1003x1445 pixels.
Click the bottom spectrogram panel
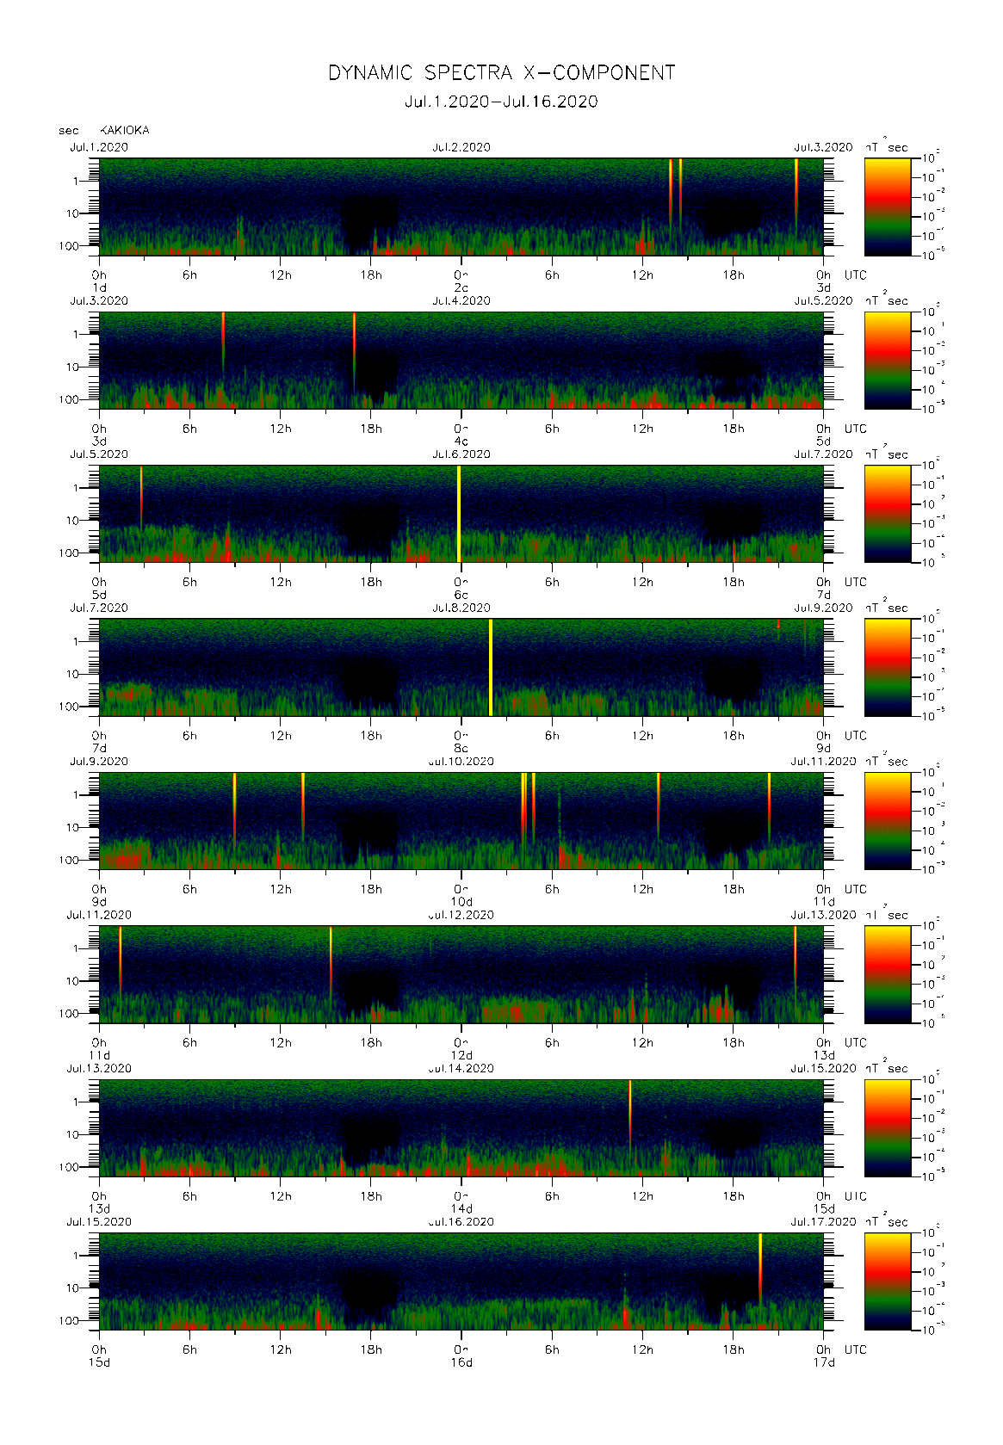point(461,1281)
